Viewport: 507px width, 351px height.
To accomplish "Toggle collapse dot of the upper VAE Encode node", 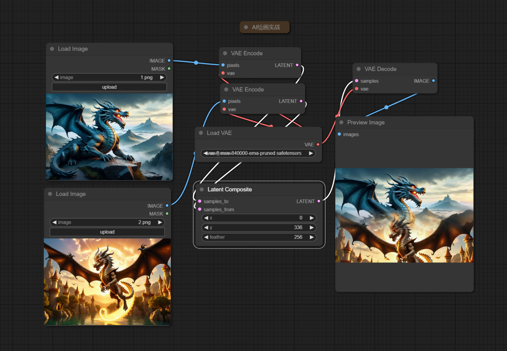I will 225,53.
